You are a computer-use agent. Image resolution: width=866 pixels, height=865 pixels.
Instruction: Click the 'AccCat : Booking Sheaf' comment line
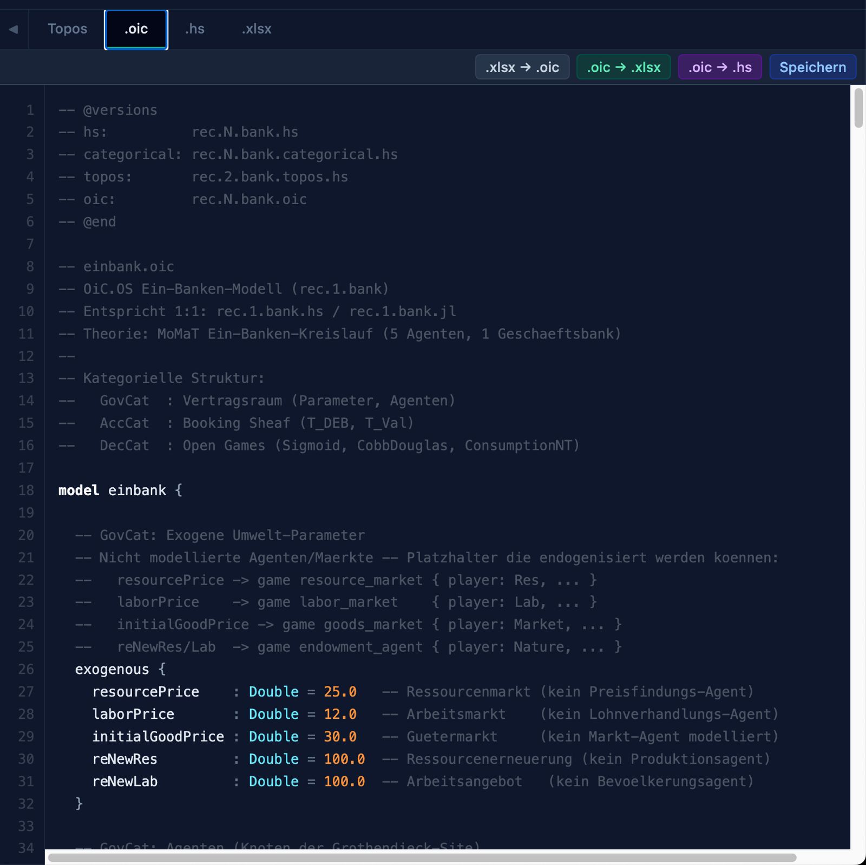point(237,423)
